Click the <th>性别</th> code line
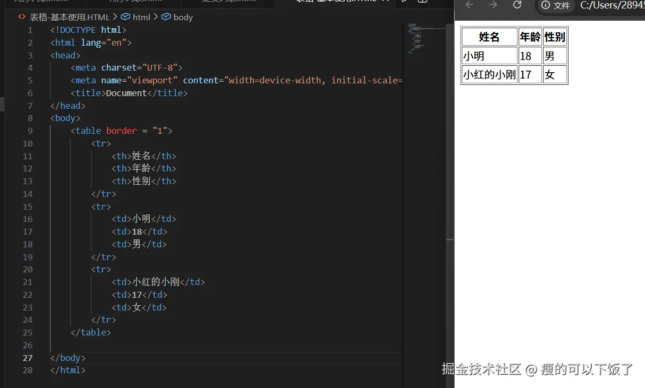Viewport: 645px width, 388px height. (x=143, y=181)
